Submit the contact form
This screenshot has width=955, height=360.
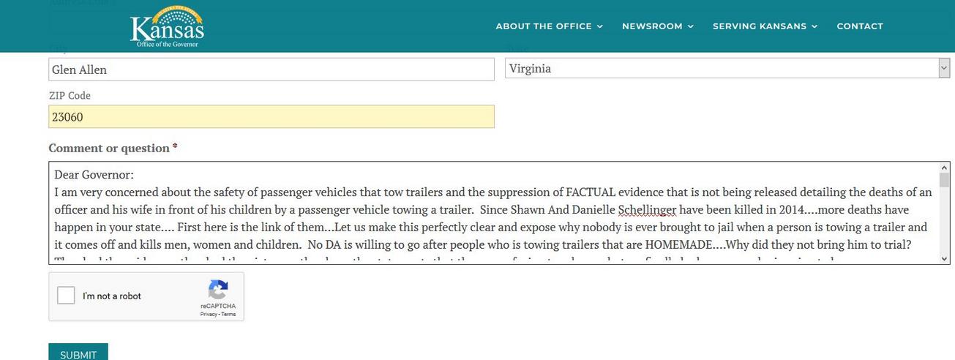(x=78, y=353)
